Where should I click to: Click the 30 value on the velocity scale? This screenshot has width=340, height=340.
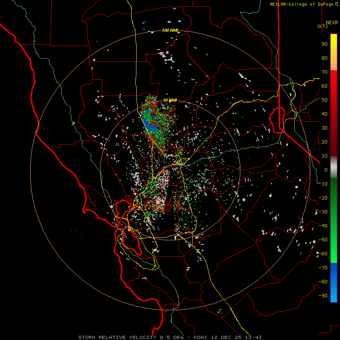(325, 128)
